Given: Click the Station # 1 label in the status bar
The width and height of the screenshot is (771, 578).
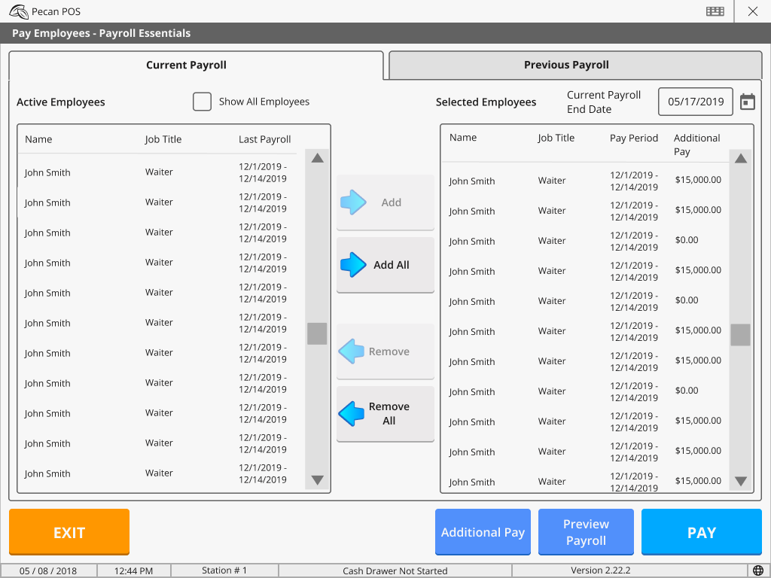Looking at the screenshot, I should [224, 570].
